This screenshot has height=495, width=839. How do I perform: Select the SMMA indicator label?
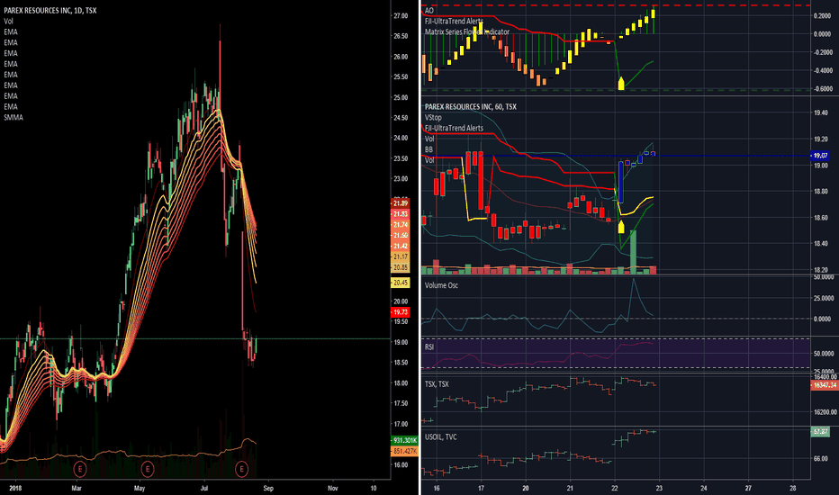point(14,117)
